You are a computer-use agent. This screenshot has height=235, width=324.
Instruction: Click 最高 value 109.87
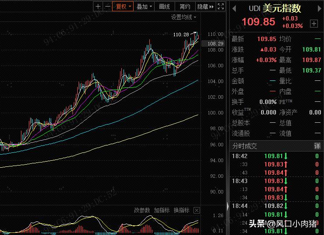(x=311, y=60)
